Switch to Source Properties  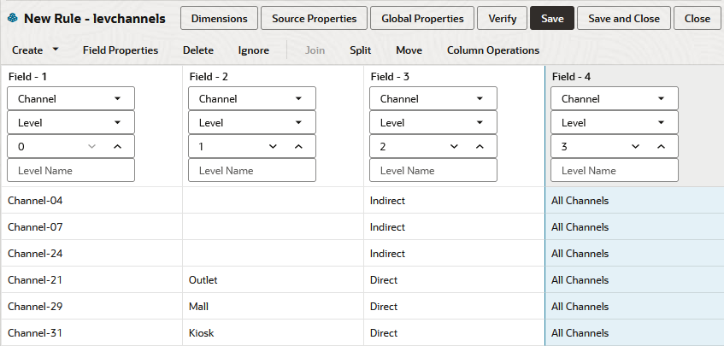point(315,18)
